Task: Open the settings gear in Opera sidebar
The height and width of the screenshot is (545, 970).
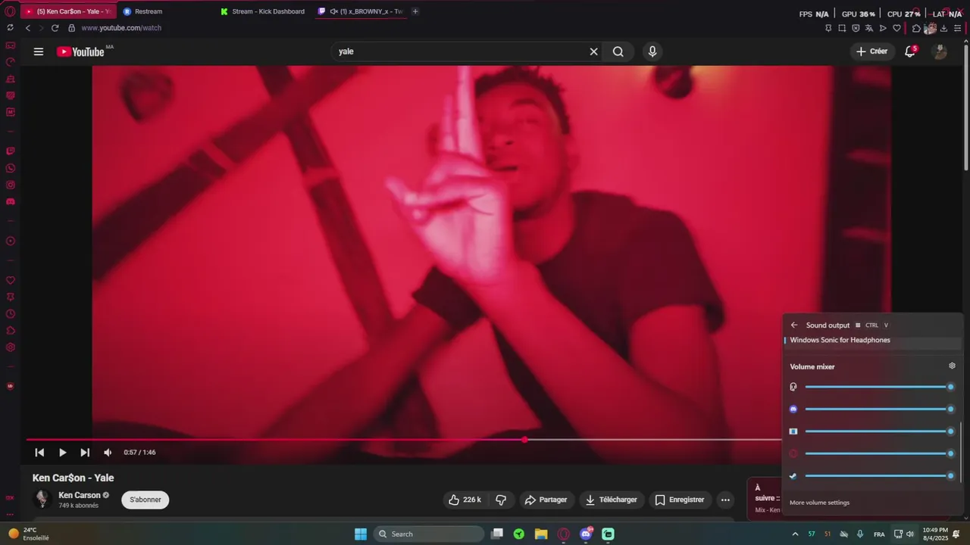Action: coord(11,347)
